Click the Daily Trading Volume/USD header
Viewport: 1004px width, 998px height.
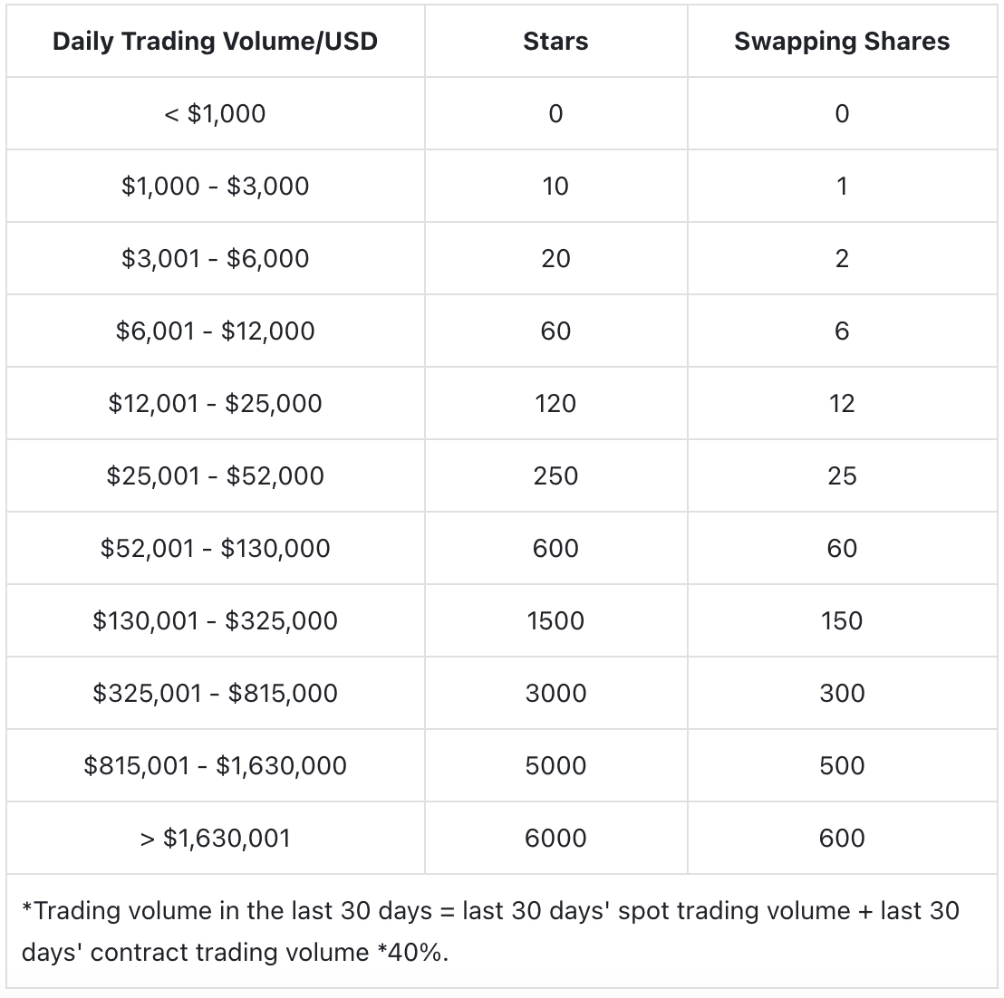[x=215, y=42]
